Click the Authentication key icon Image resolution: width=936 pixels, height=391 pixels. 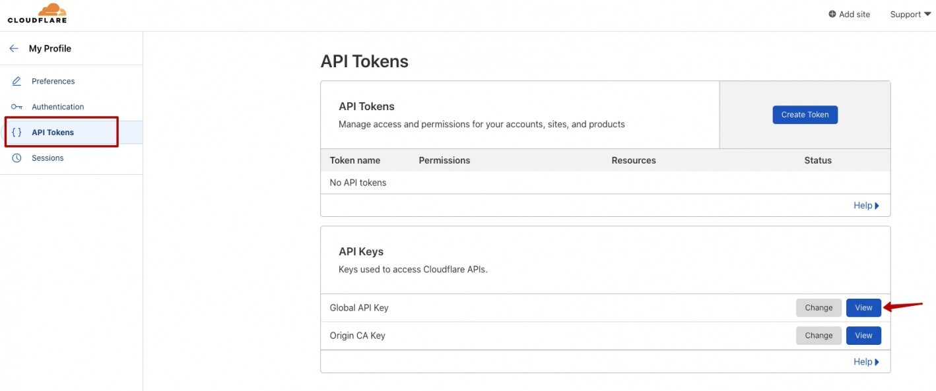click(17, 107)
